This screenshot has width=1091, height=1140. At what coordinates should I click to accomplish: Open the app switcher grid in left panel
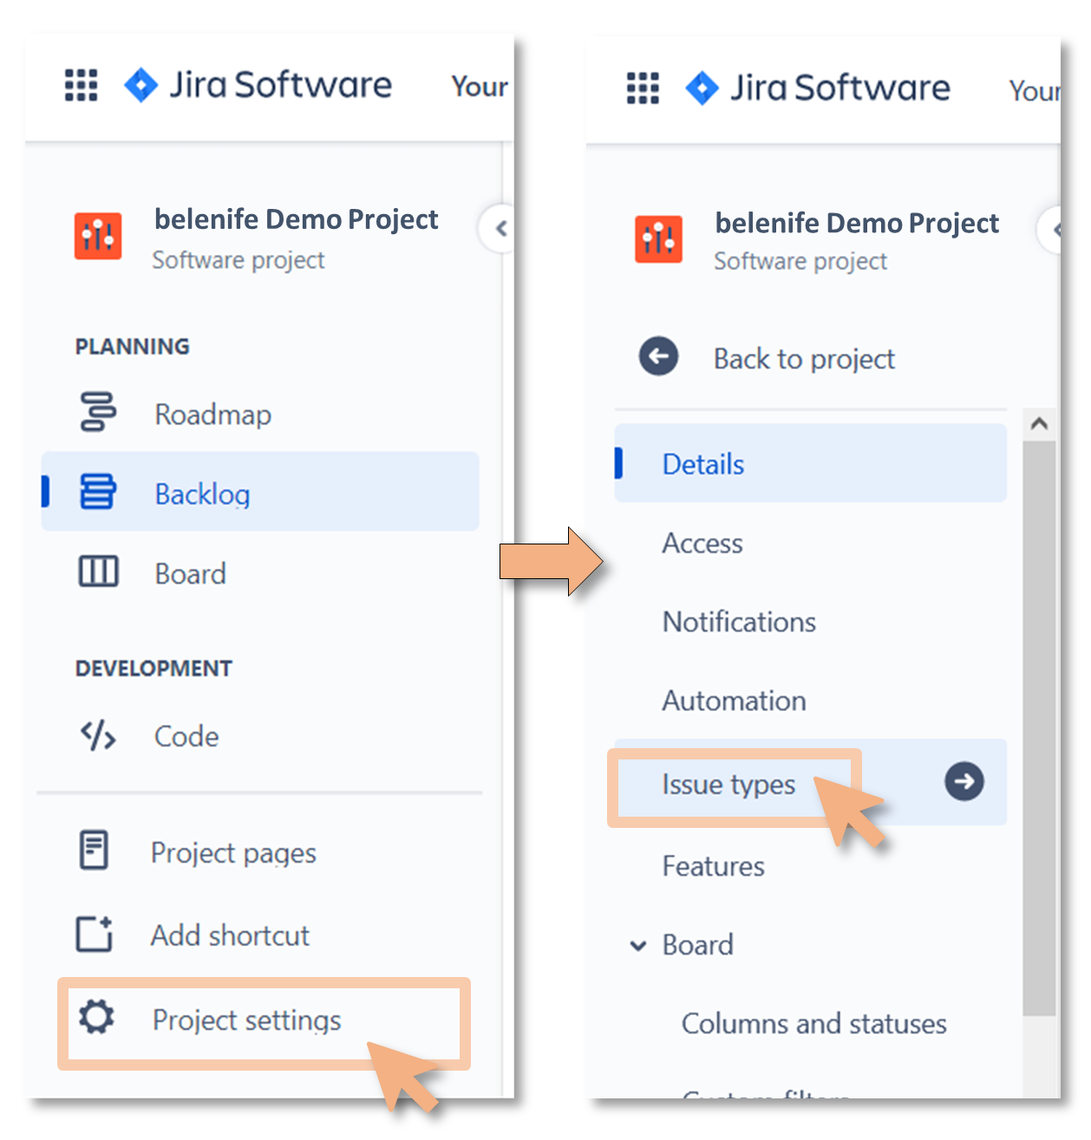coord(82,85)
